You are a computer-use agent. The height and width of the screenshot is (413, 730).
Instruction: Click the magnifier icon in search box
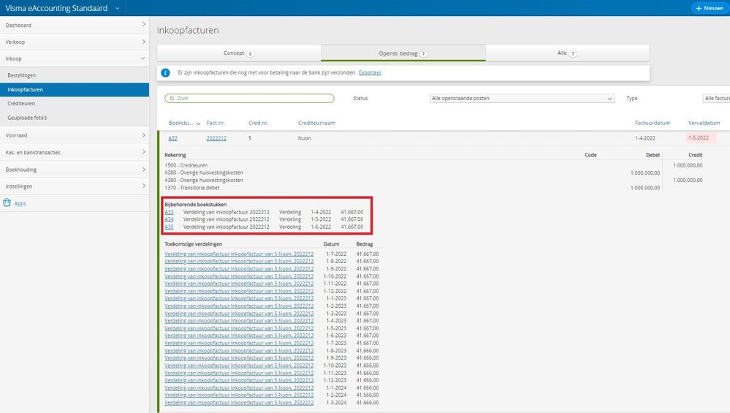tap(172, 98)
